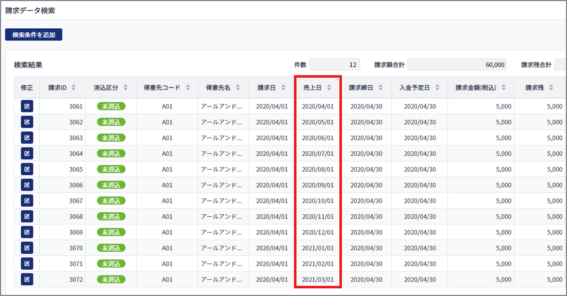Click 入金予定日 2020/04/30 in row 3069
The image size is (567, 296).
[x=420, y=232]
